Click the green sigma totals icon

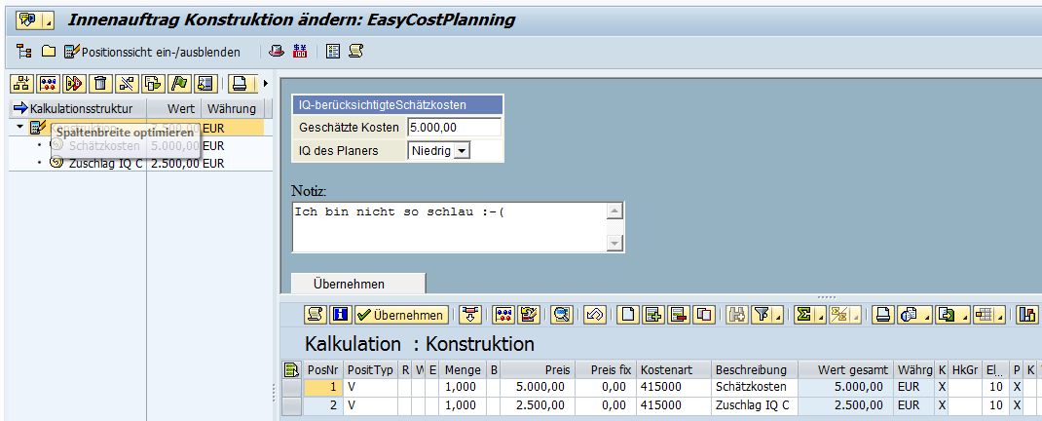click(x=804, y=315)
